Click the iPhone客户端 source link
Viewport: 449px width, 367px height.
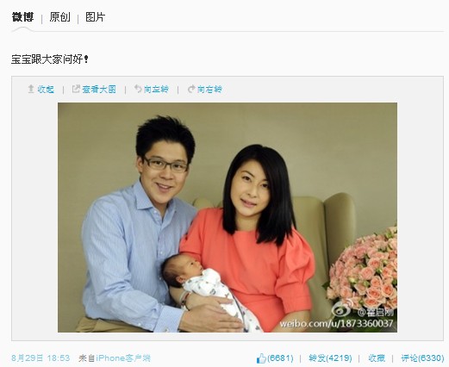coord(123,358)
